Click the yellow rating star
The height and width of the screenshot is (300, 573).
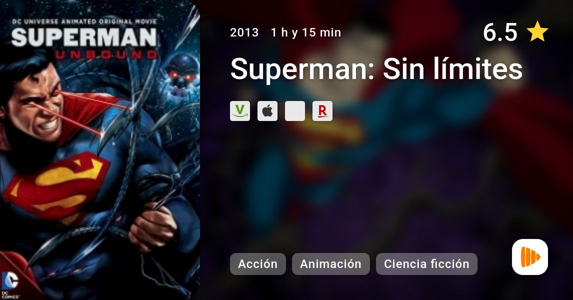point(537,31)
